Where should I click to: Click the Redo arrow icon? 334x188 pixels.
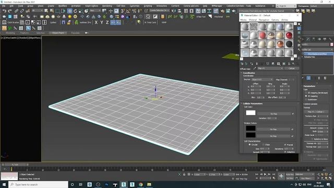tap(10, 11)
